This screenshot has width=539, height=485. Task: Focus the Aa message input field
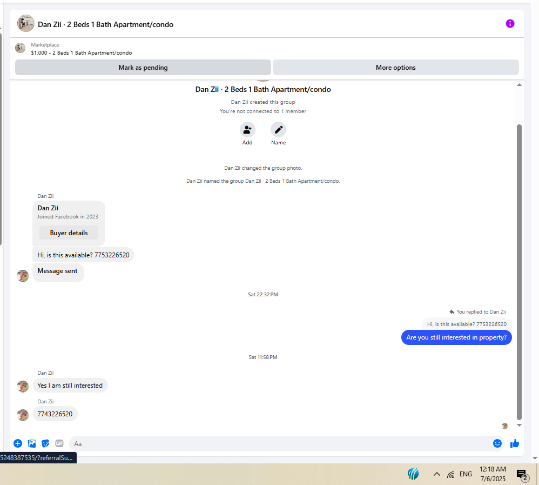[x=280, y=444]
